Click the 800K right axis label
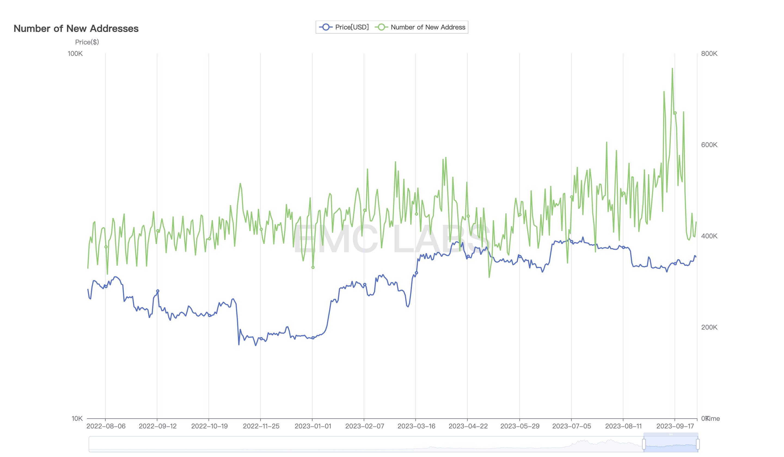Screen dimensions: 784x457 point(709,54)
